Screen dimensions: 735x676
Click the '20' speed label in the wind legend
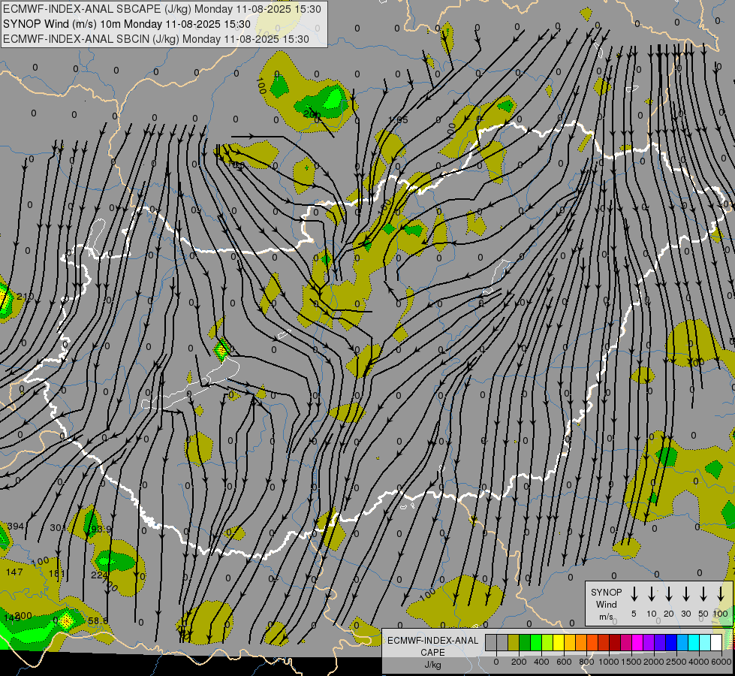coord(668,614)
